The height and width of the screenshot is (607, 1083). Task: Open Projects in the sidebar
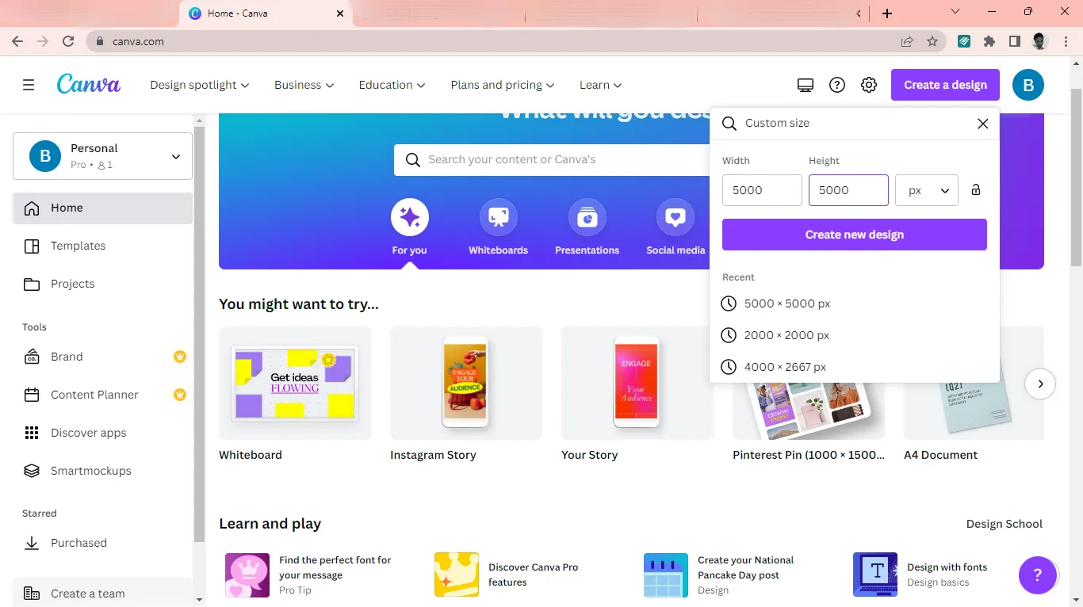click(102, 284)
